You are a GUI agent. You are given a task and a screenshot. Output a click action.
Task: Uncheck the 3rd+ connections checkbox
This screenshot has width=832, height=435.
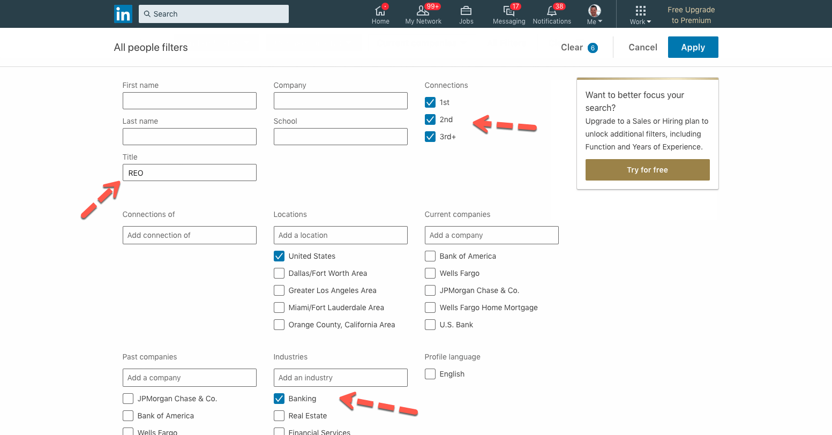coord(430,137)
